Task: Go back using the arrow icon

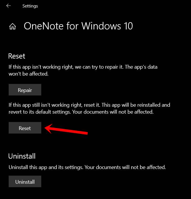Action: click(x=8, y=6)
